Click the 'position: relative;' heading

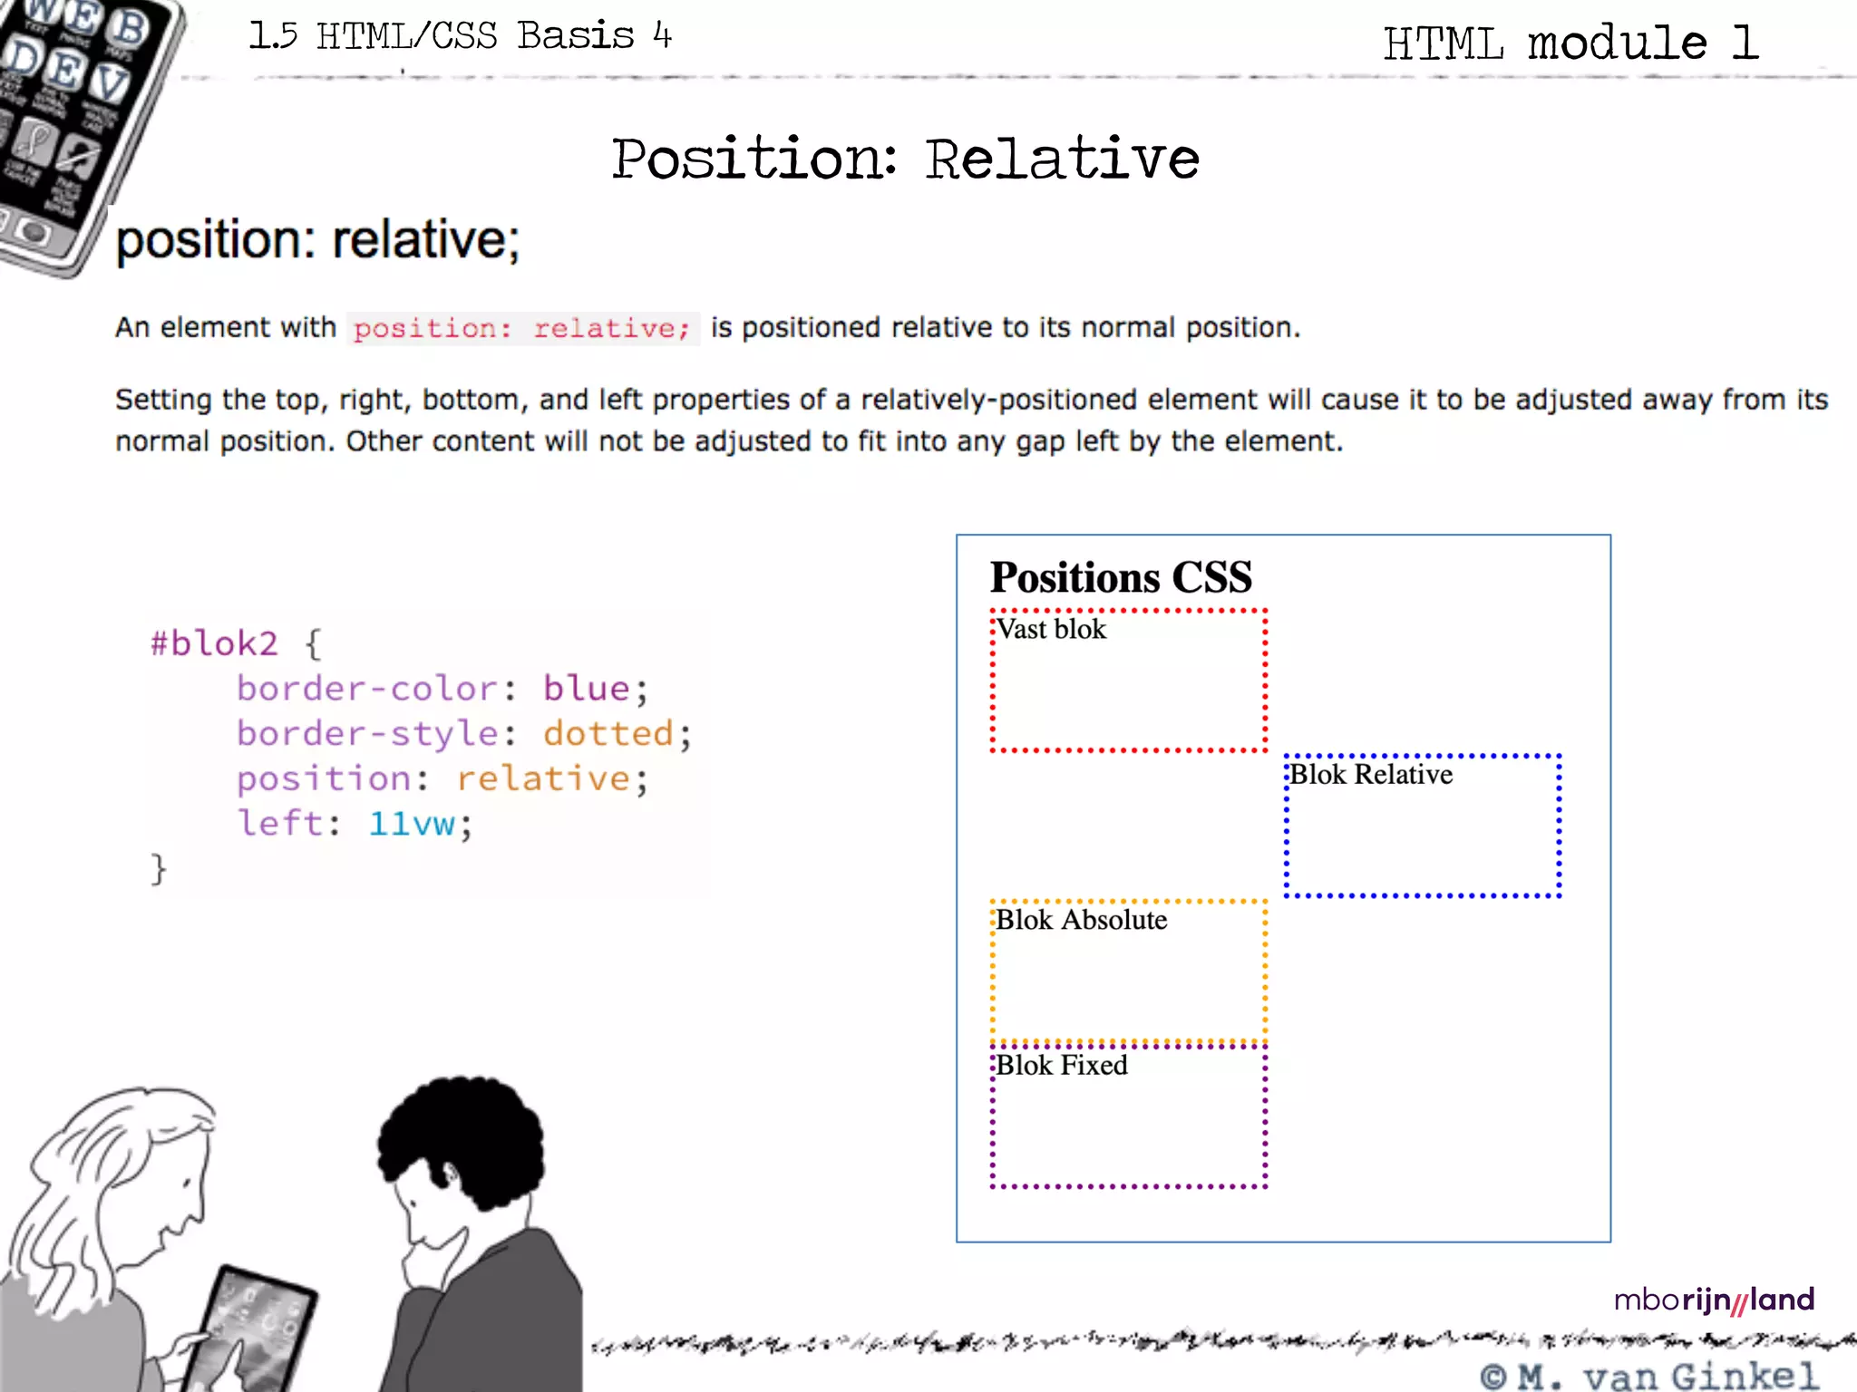pyautogui.click(x=318, y=240)
